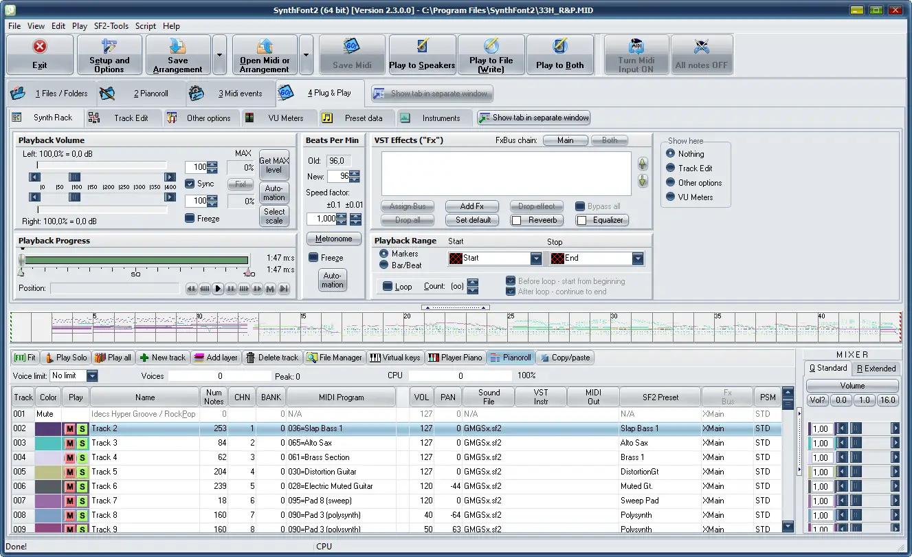Click the Add Fx button
Screen dimensions: 912x557
point(472,206)
